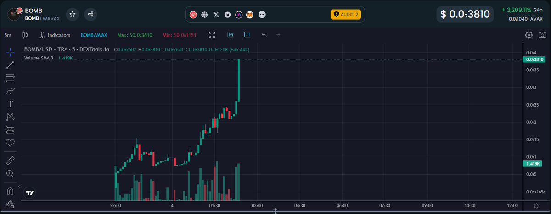Open the share button beside the star

click(x=90, y=14)
